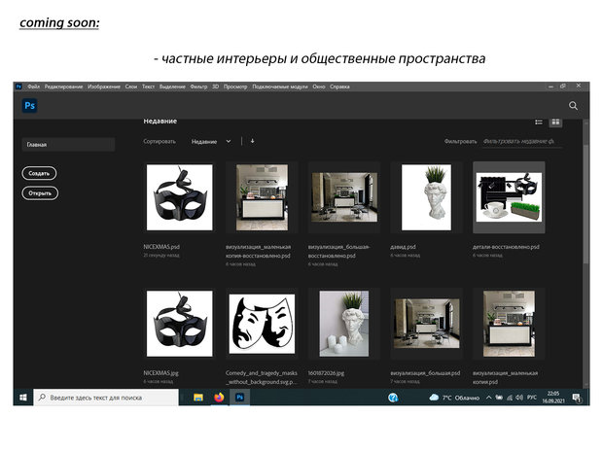603x452 pixels.
Task: Open визуализация_большая-восстановлено.psd thumbnail
Action: point(344,197)
